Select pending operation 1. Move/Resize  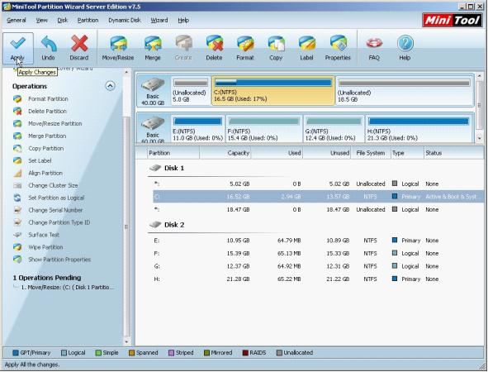[x=67, y=288]
